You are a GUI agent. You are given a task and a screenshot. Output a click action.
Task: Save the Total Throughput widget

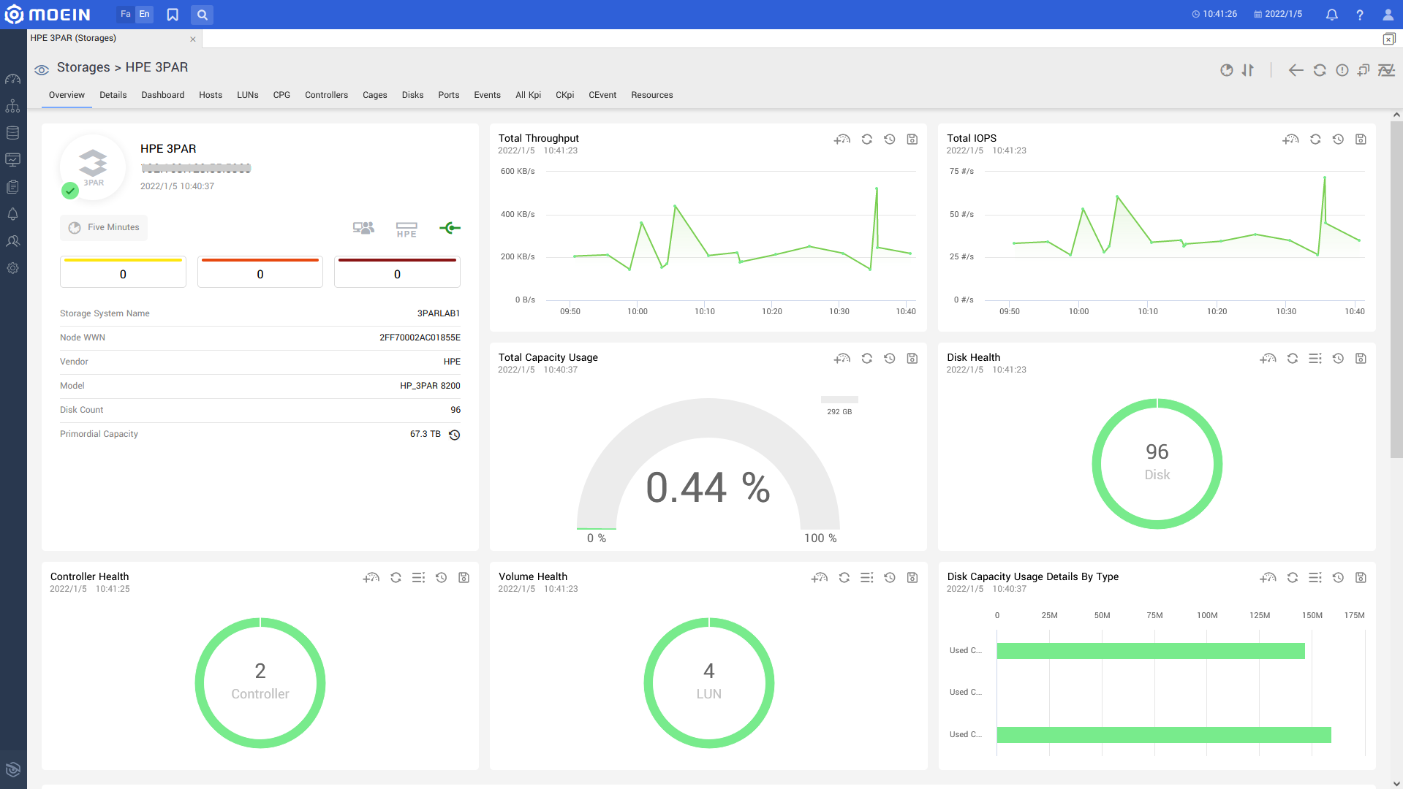click(912, 139)
